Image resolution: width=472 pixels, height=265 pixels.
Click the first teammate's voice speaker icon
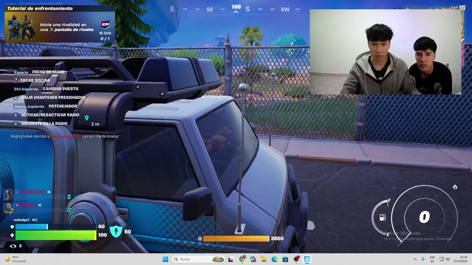pos(49,192)
